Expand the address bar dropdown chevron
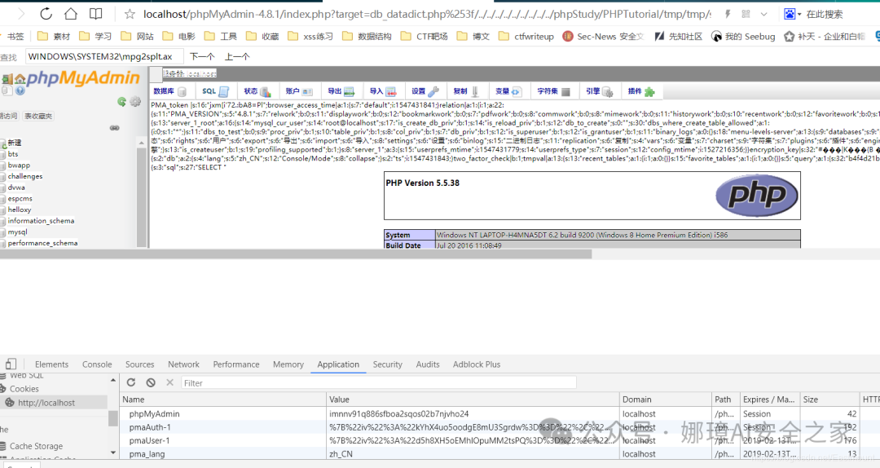Image resolution: width=880 pixels, height=468 pixels. click(x=763, y=14)
